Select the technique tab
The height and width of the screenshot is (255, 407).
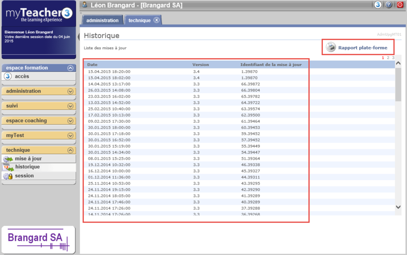(139, 20)
